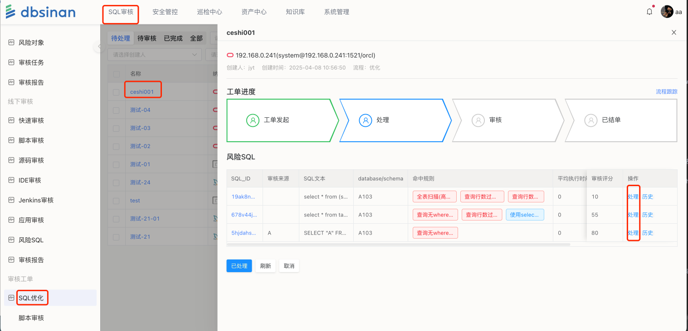Collapse the left sidebar with chevron
688x331 pixels.
99,46
